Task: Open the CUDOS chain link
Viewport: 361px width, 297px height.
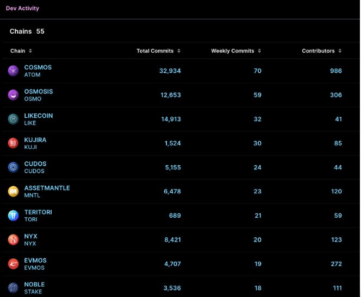Action: click(35, 163)
